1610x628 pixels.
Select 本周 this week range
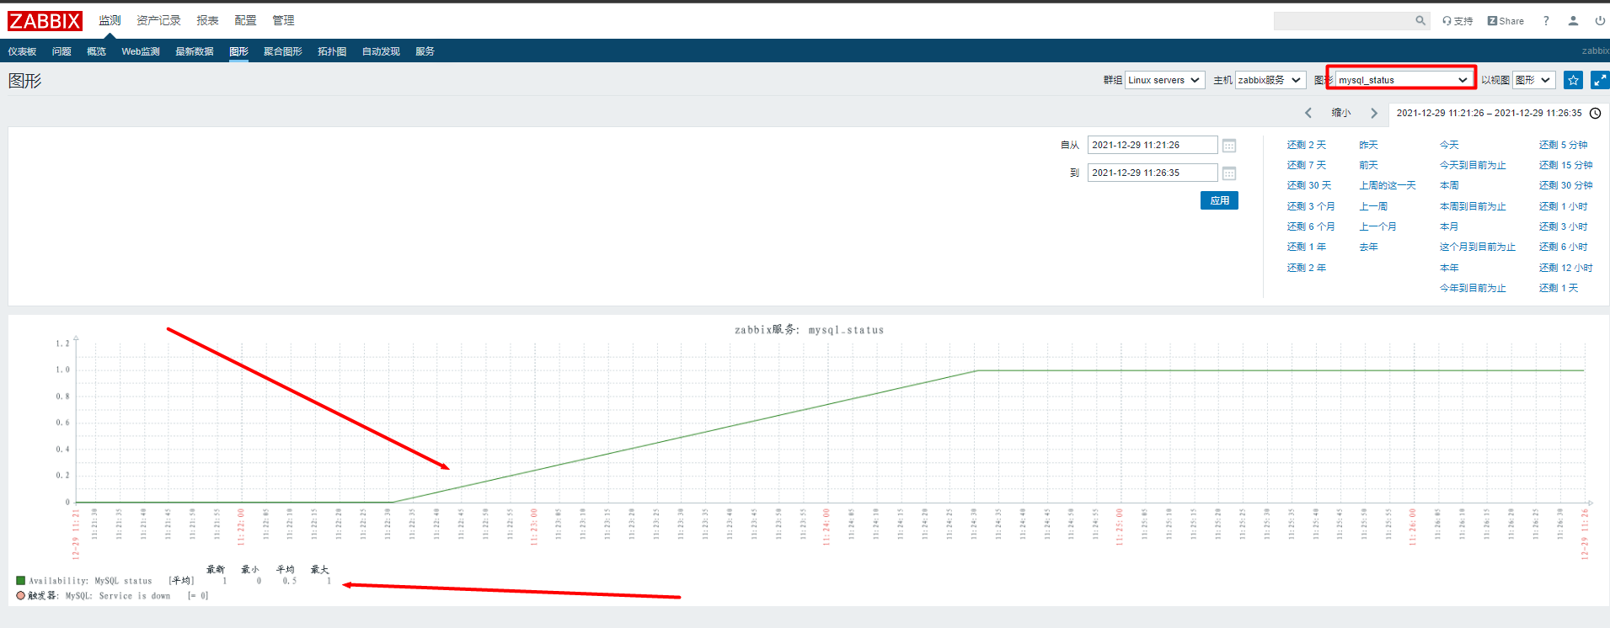(x=1449, y=185)
